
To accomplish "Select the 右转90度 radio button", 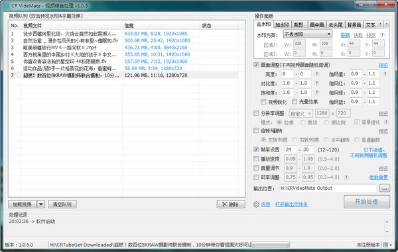I will (x=295, y=140).
